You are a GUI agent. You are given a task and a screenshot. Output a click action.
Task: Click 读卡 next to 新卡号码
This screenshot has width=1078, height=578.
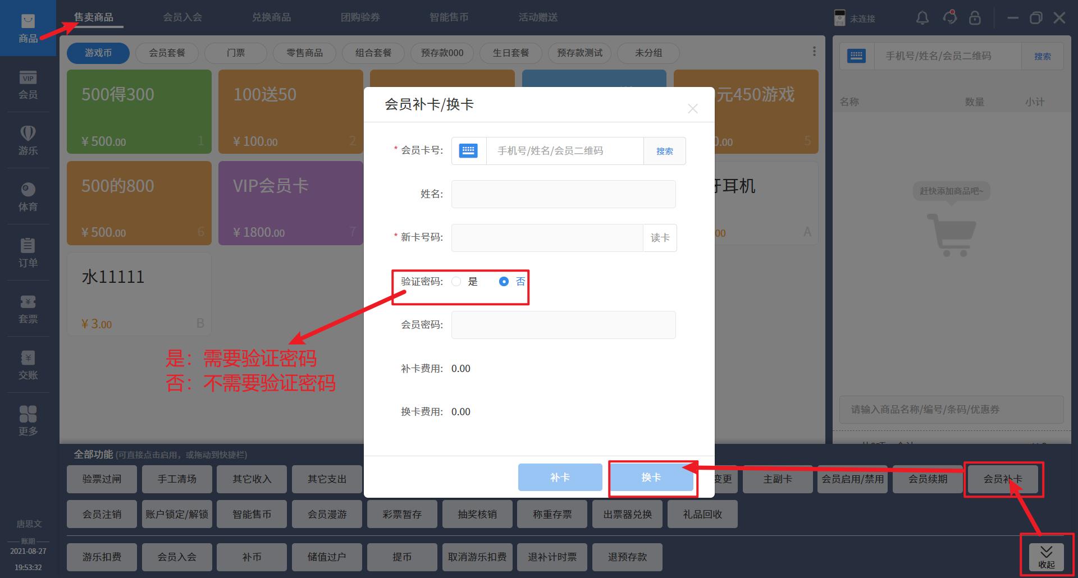tap(660, 238)
